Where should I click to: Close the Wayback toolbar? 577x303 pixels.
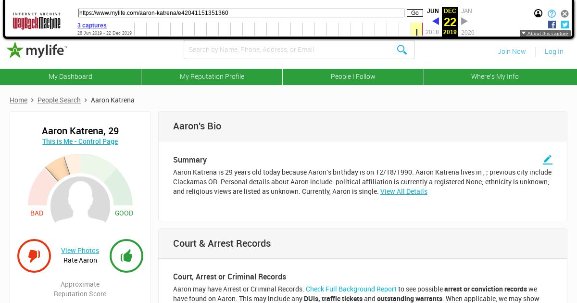click(565, 13)
